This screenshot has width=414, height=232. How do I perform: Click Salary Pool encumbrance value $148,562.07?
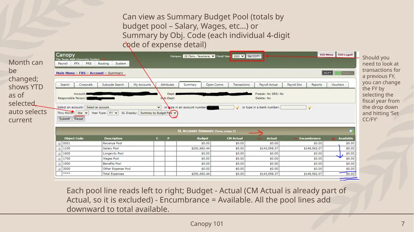pyautogui.click(x=313, y=148)
